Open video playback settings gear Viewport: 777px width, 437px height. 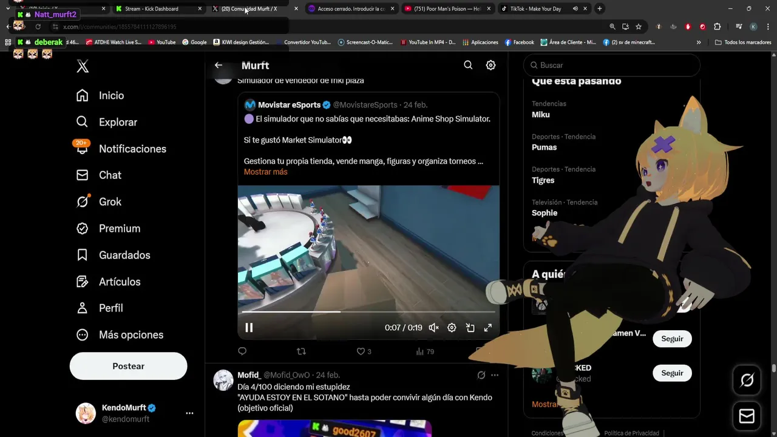click(x=452, y=328)
